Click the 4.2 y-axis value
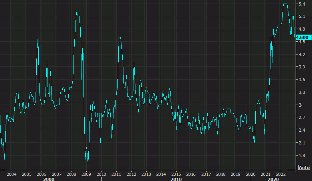The image size is (312, 181). 302,54
